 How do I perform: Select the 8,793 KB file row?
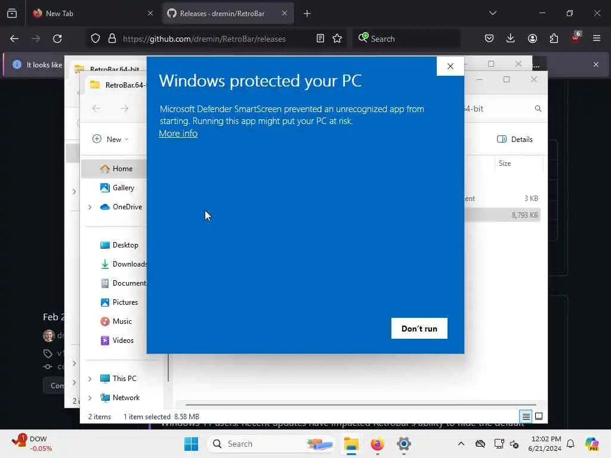click(502, 215)
